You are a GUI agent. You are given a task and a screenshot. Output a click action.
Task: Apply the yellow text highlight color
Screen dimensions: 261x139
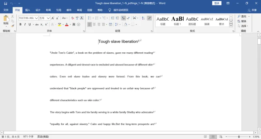[x=59, y=25]
